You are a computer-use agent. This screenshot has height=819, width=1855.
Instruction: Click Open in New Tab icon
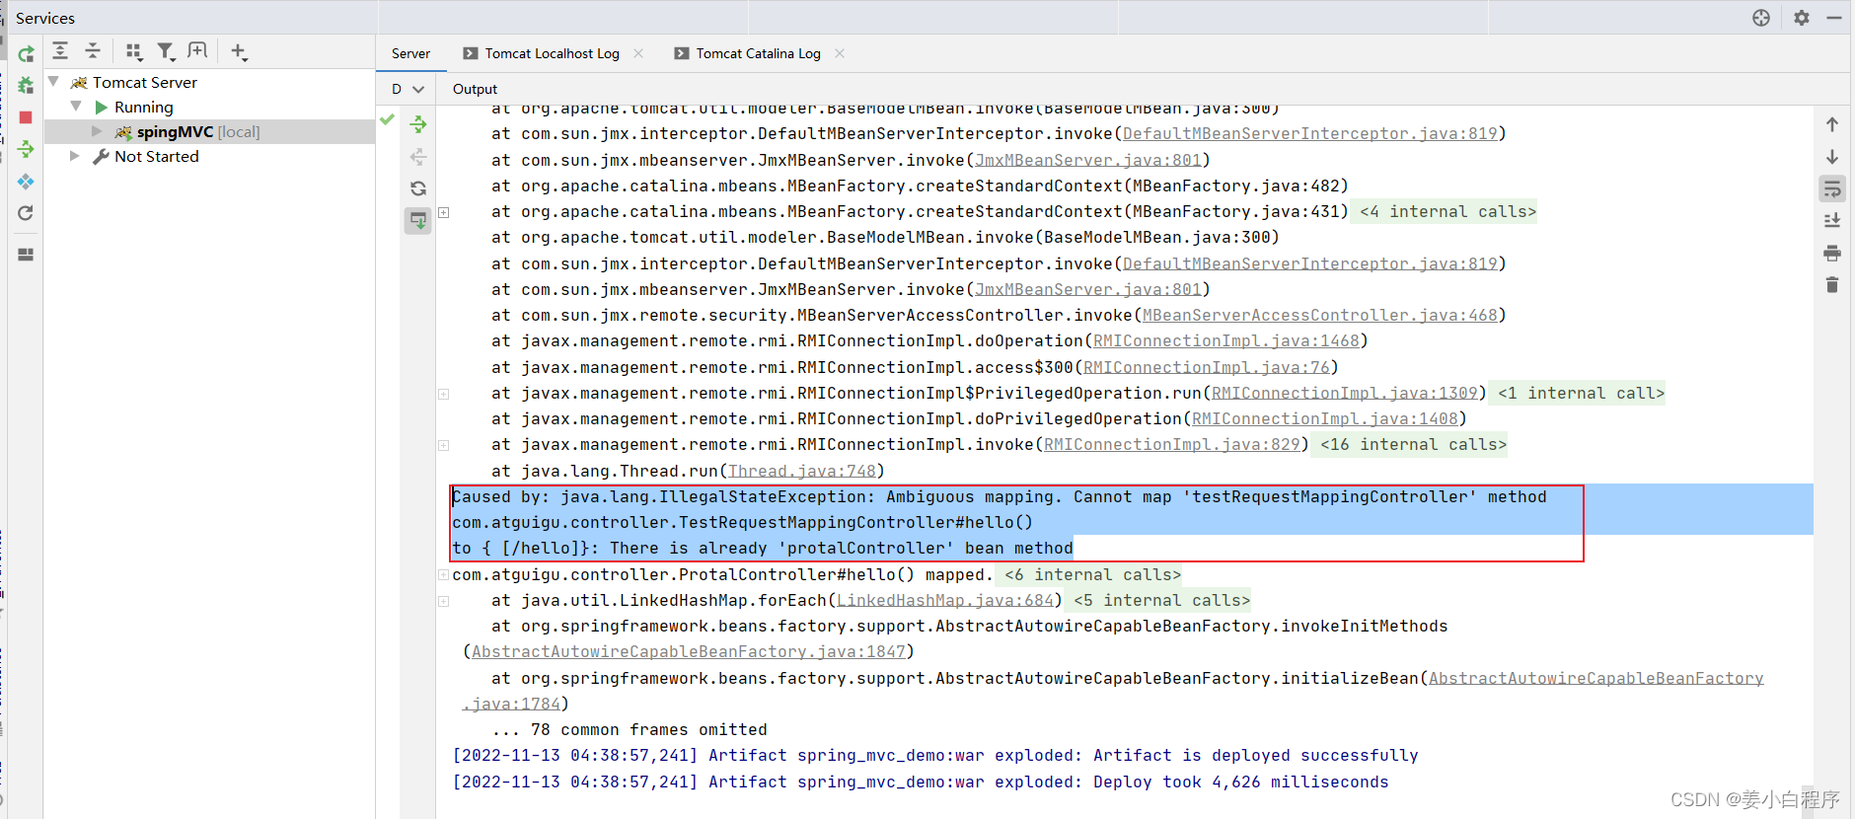197,51
